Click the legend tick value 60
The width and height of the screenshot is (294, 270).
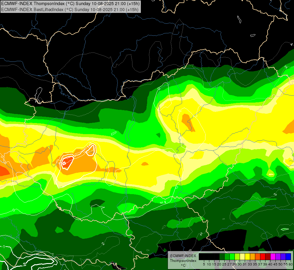[291, 264]
